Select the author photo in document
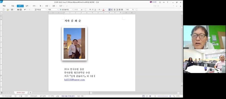226x99 pixels. tap(74, 43)
